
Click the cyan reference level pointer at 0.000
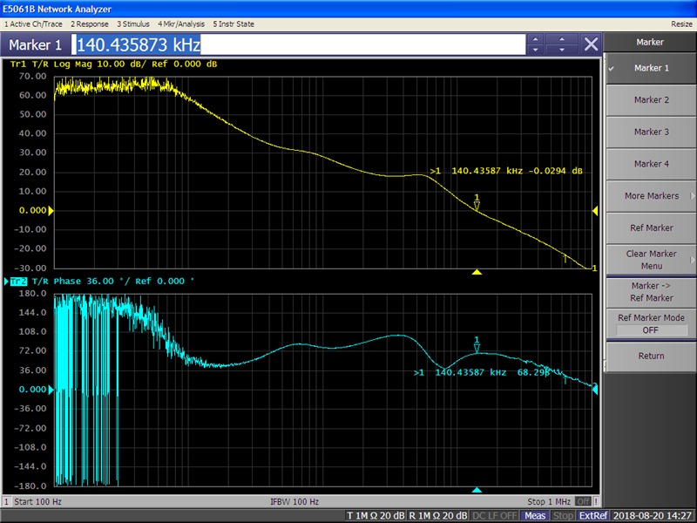click(51, 390)
